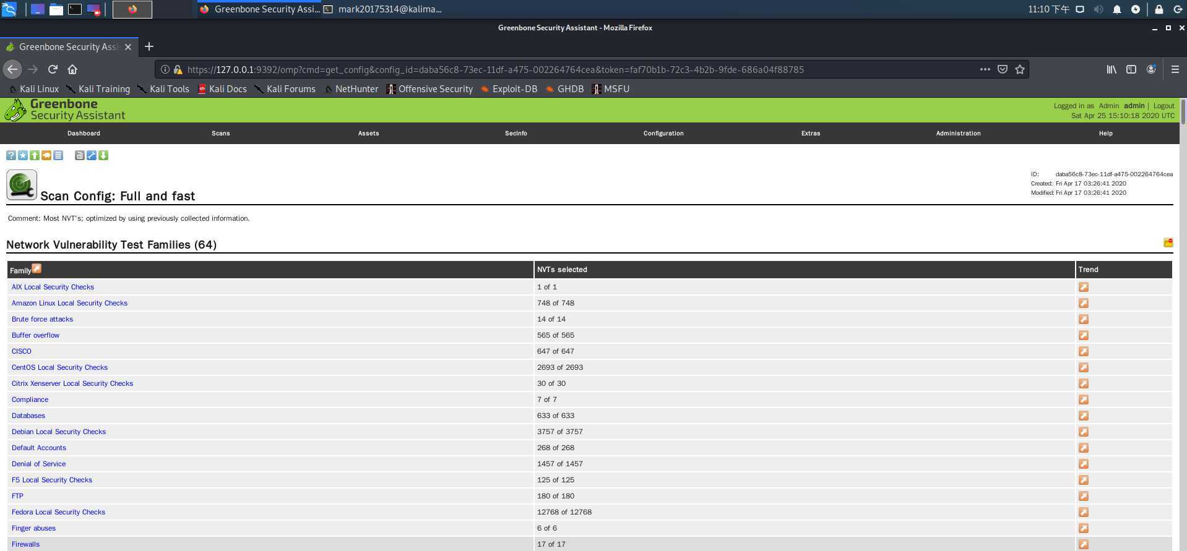Open the Databases family link
This screenshot has height=551, width=1187.
click(28, 416)
